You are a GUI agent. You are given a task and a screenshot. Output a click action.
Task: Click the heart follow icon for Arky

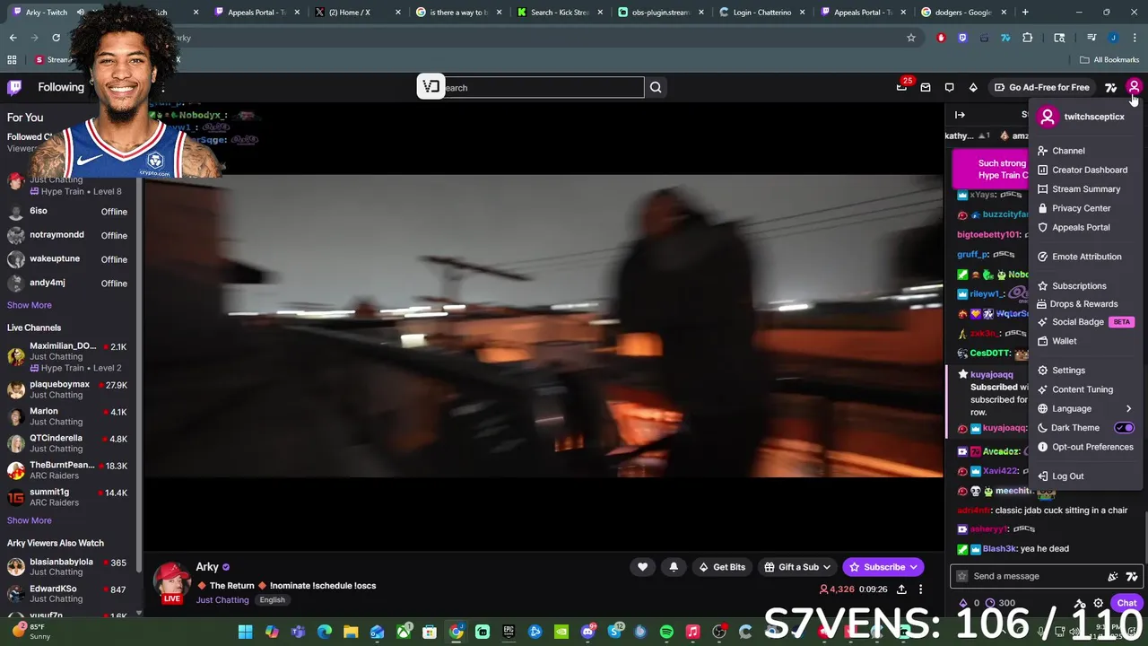click(x=642, y=567)
